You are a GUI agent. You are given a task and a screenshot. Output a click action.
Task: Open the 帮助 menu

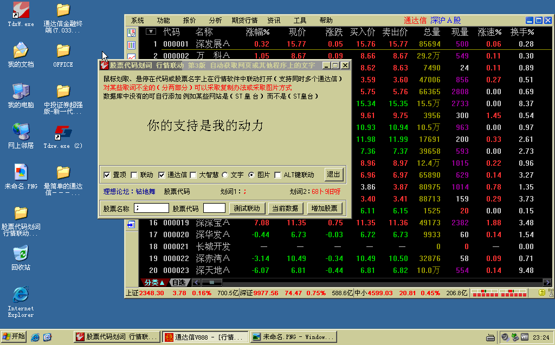tap(326, 21)
